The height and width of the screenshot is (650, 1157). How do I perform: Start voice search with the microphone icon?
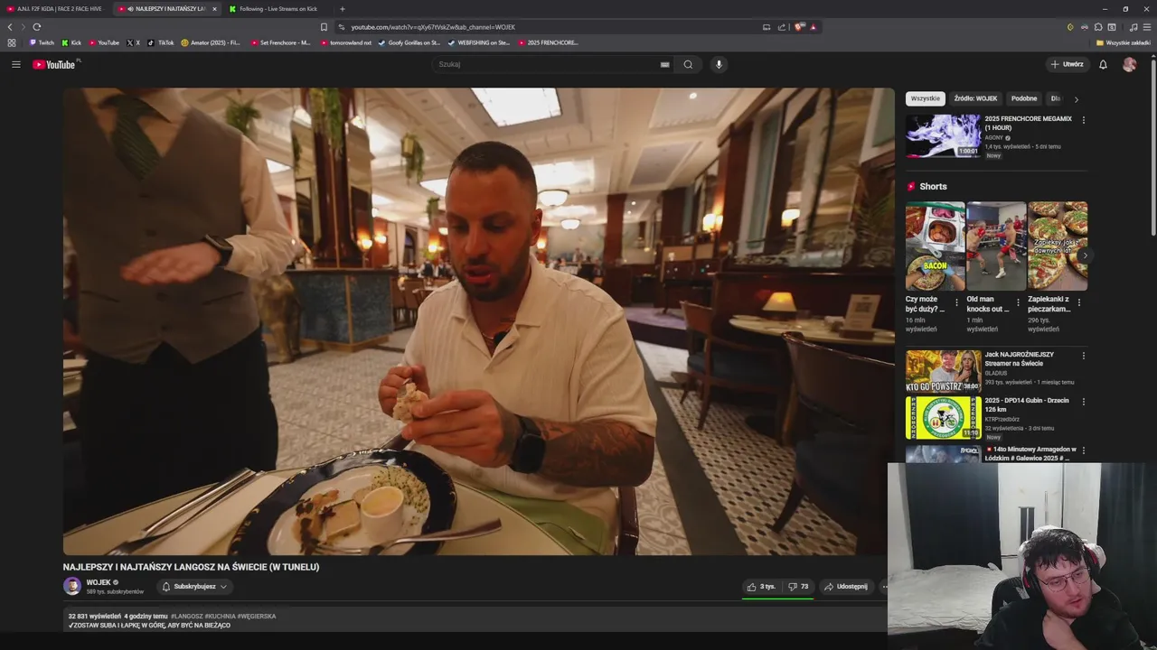(719, 64)
